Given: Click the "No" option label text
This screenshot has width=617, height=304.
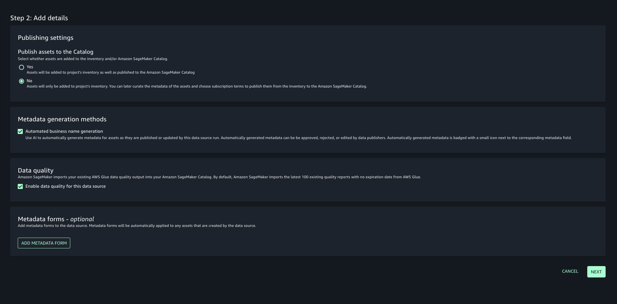Looking at the screenshot, I should pyautogui.click(x=29, y=81).
